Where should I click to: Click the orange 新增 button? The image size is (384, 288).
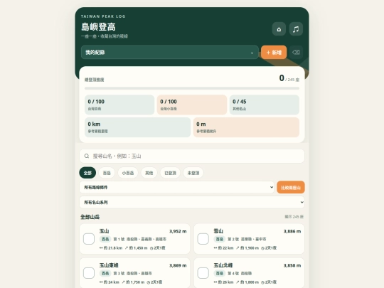click(274, 52)
